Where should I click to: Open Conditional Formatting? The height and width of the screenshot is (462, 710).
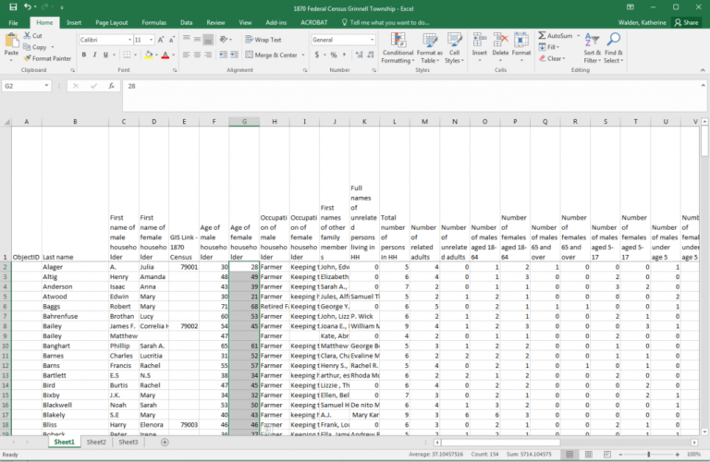point(398,48)
